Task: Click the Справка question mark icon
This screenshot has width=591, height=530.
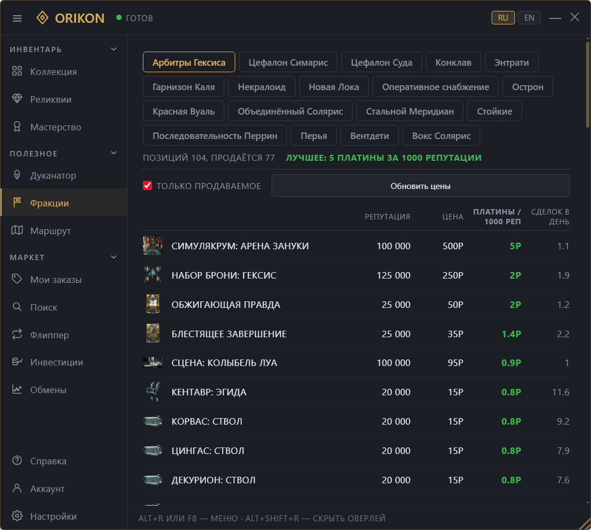Action: tap(17, 460)
